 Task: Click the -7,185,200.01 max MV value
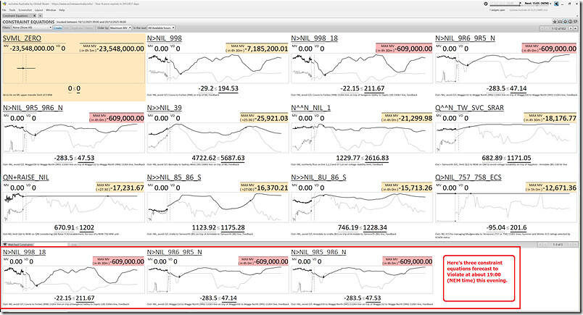pyautogui.click(x=267, y=49)
